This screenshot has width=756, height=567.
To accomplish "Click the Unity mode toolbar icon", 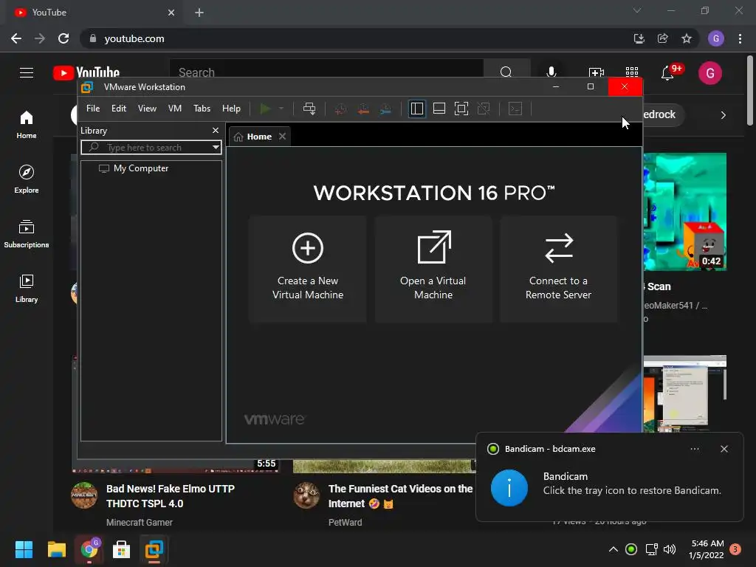I will tap(484, 109).
